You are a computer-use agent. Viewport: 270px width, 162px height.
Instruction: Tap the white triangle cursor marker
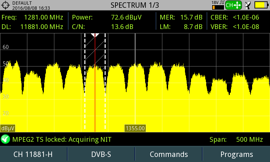point(95,35)
